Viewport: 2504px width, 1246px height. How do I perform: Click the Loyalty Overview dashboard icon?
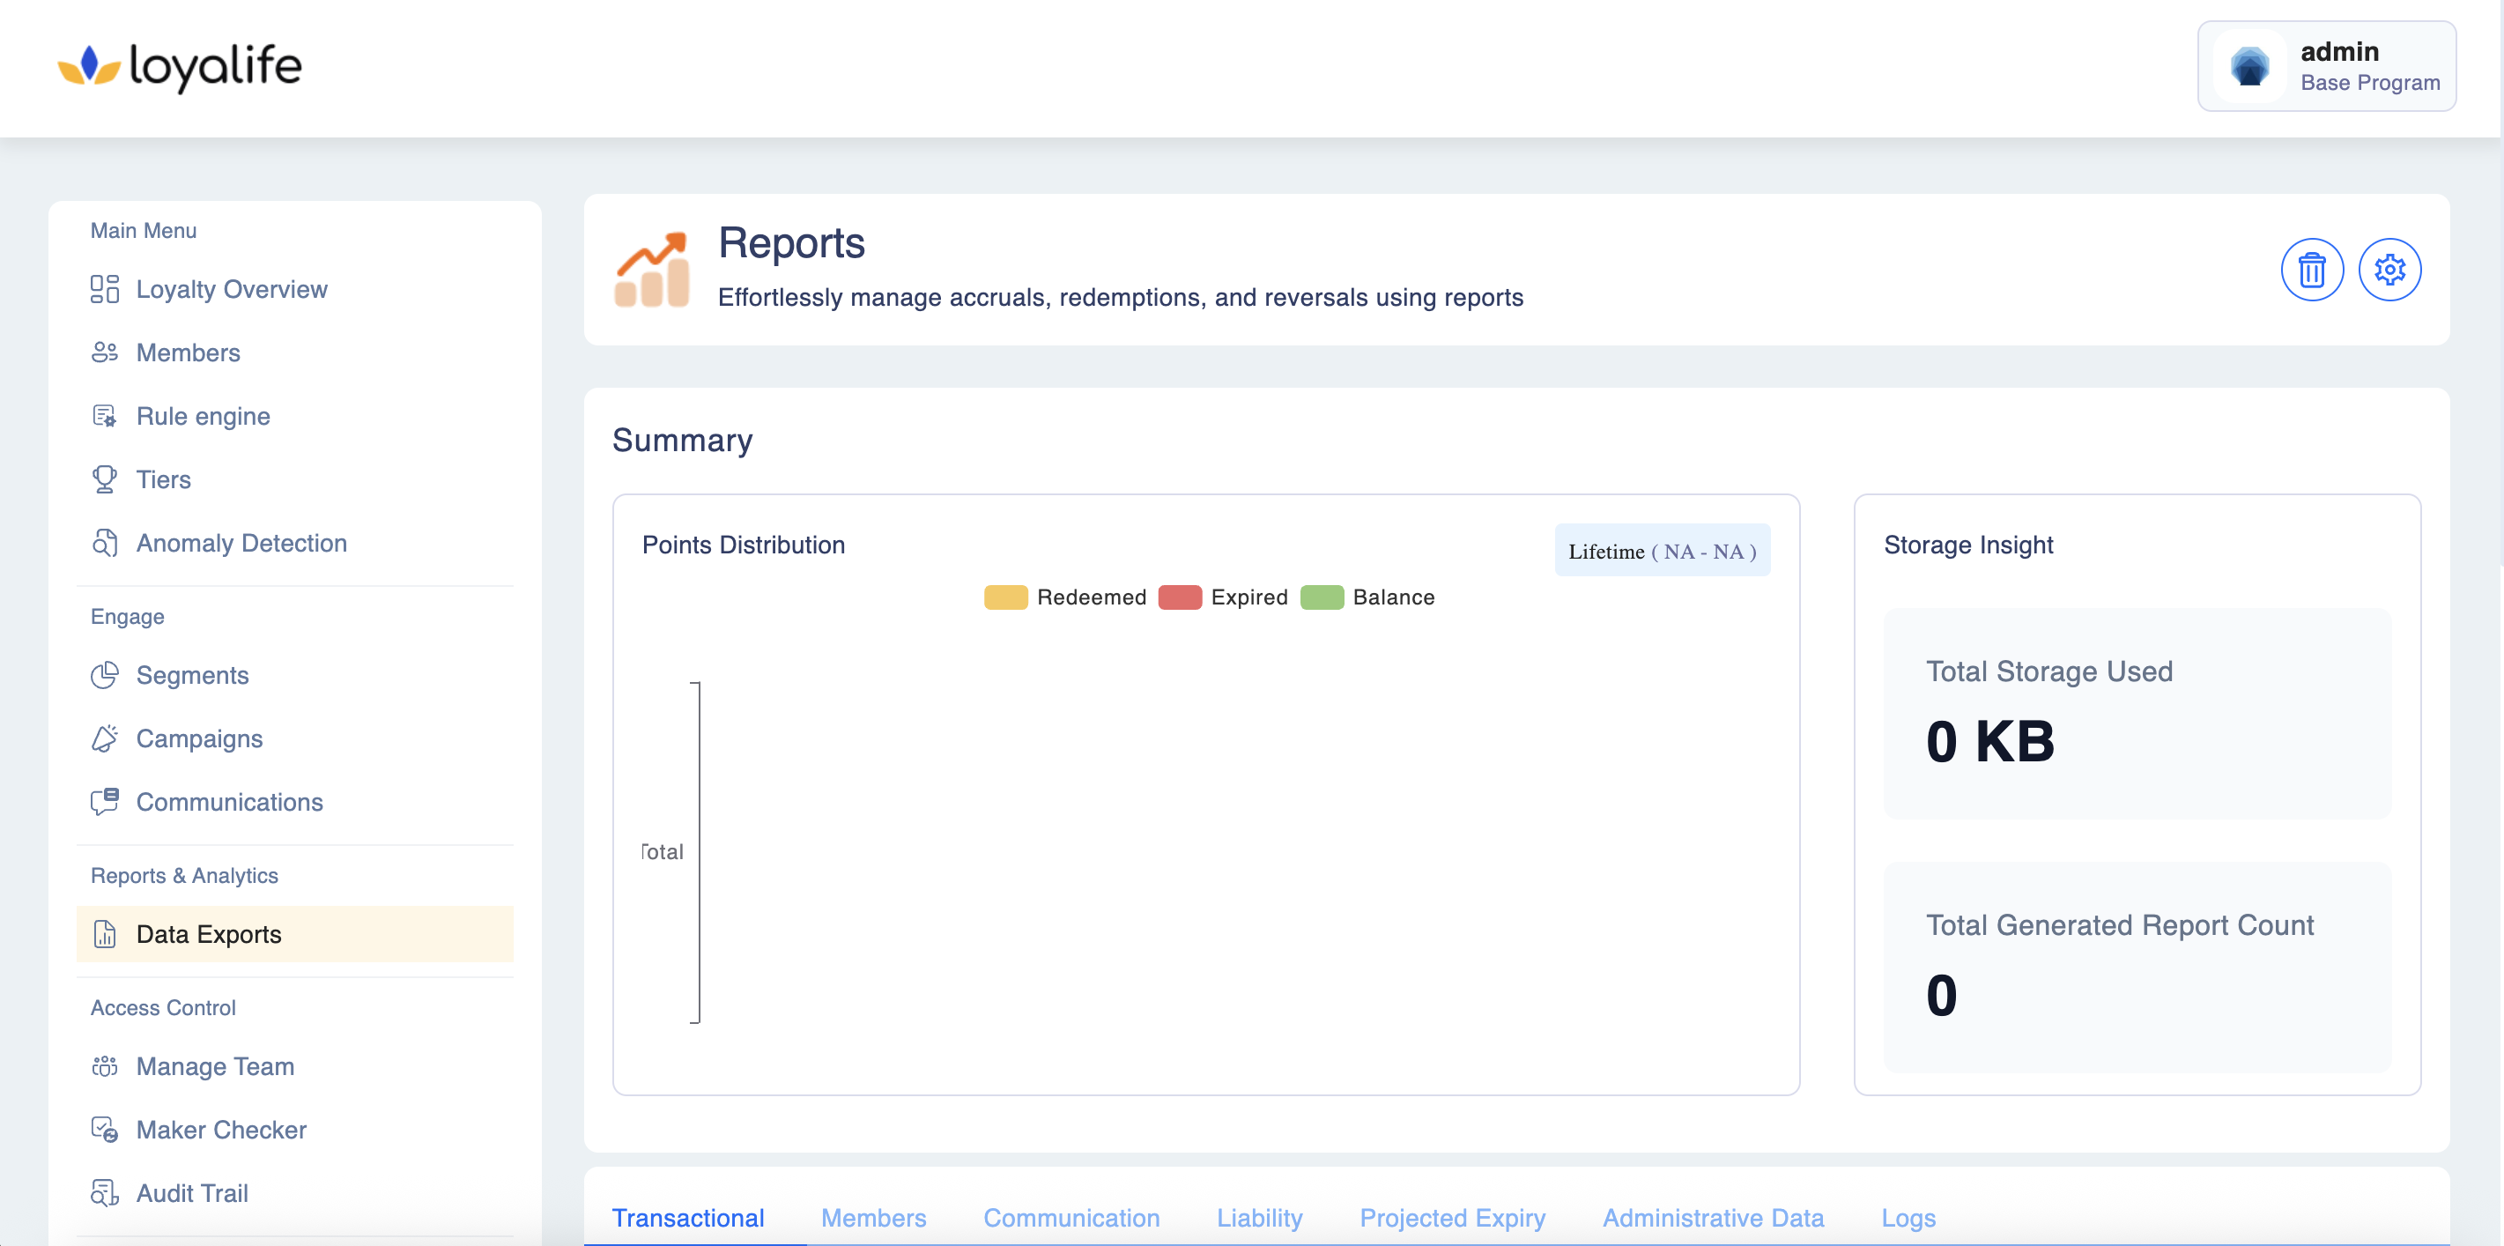click(x=104, y=290)
